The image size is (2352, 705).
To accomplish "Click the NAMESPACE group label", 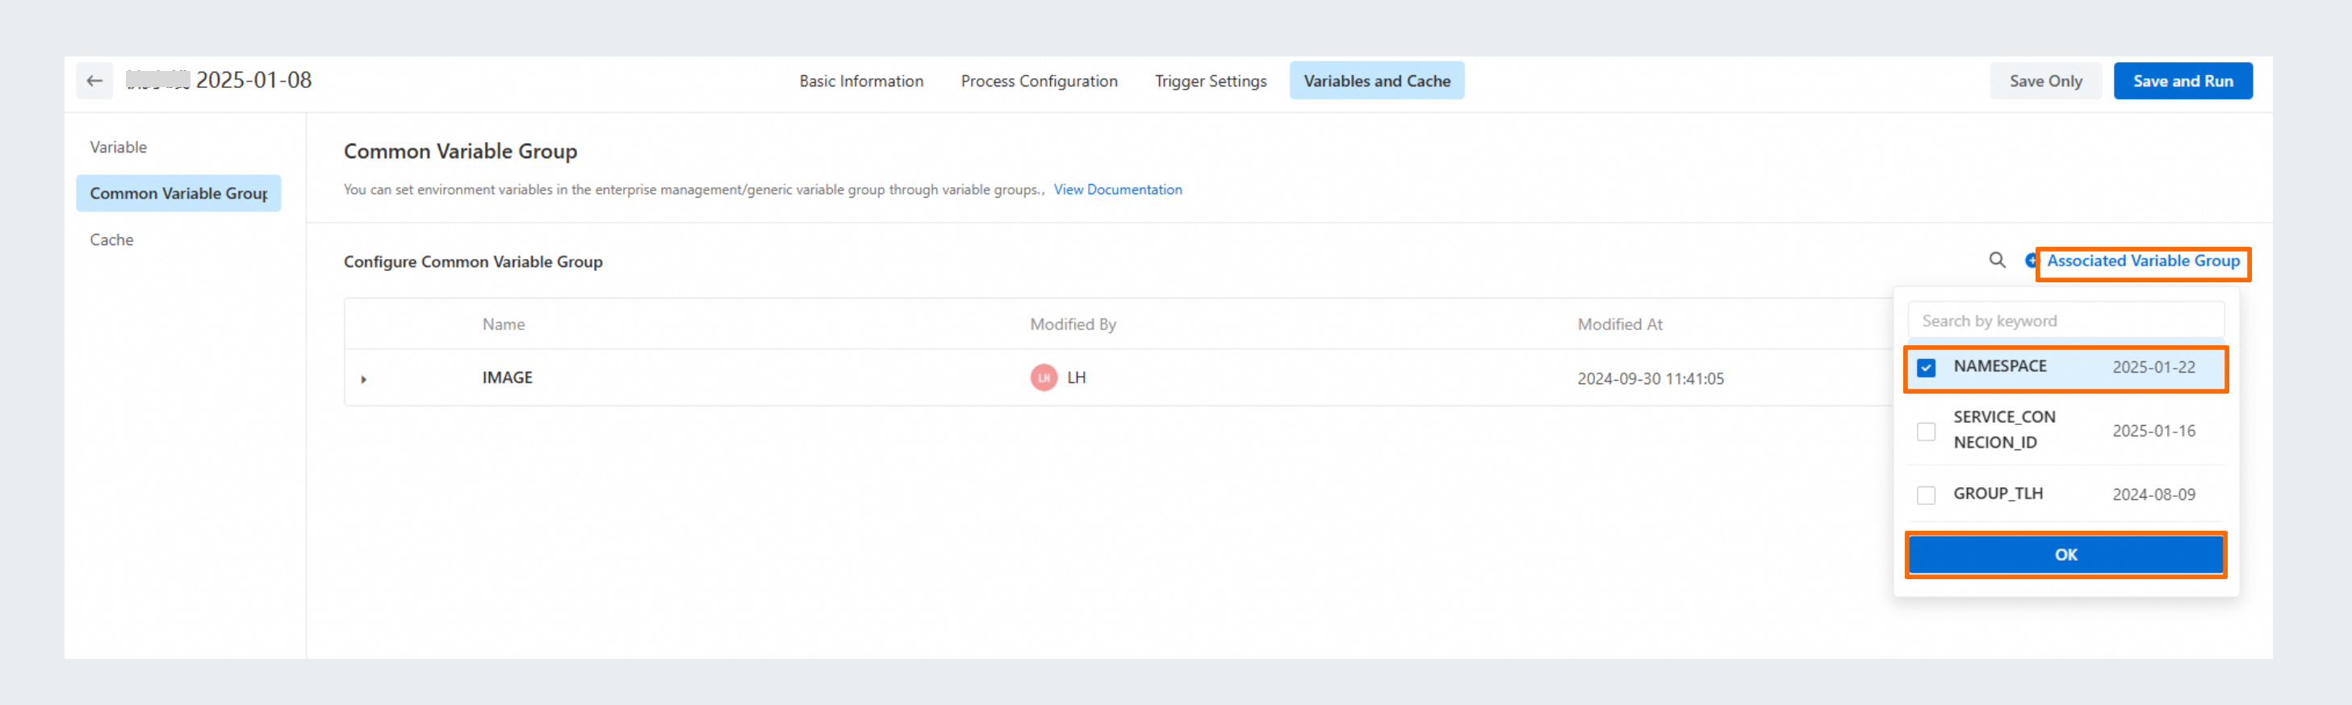I will pyautogui.click(x=1999, y=365).
